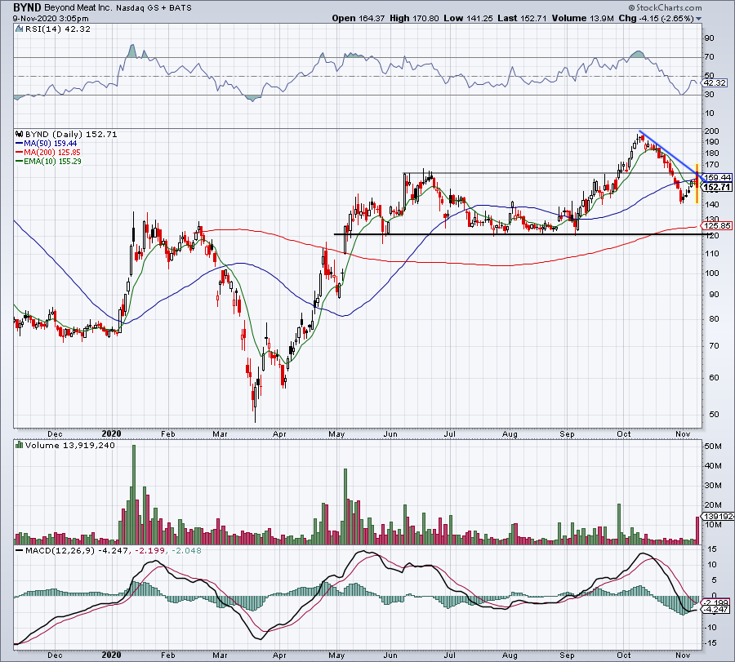The height and width of the screenshot is (662, 735).
Task: Click the MACD(12,26,9) indicator label
Action: pos(71,551)
